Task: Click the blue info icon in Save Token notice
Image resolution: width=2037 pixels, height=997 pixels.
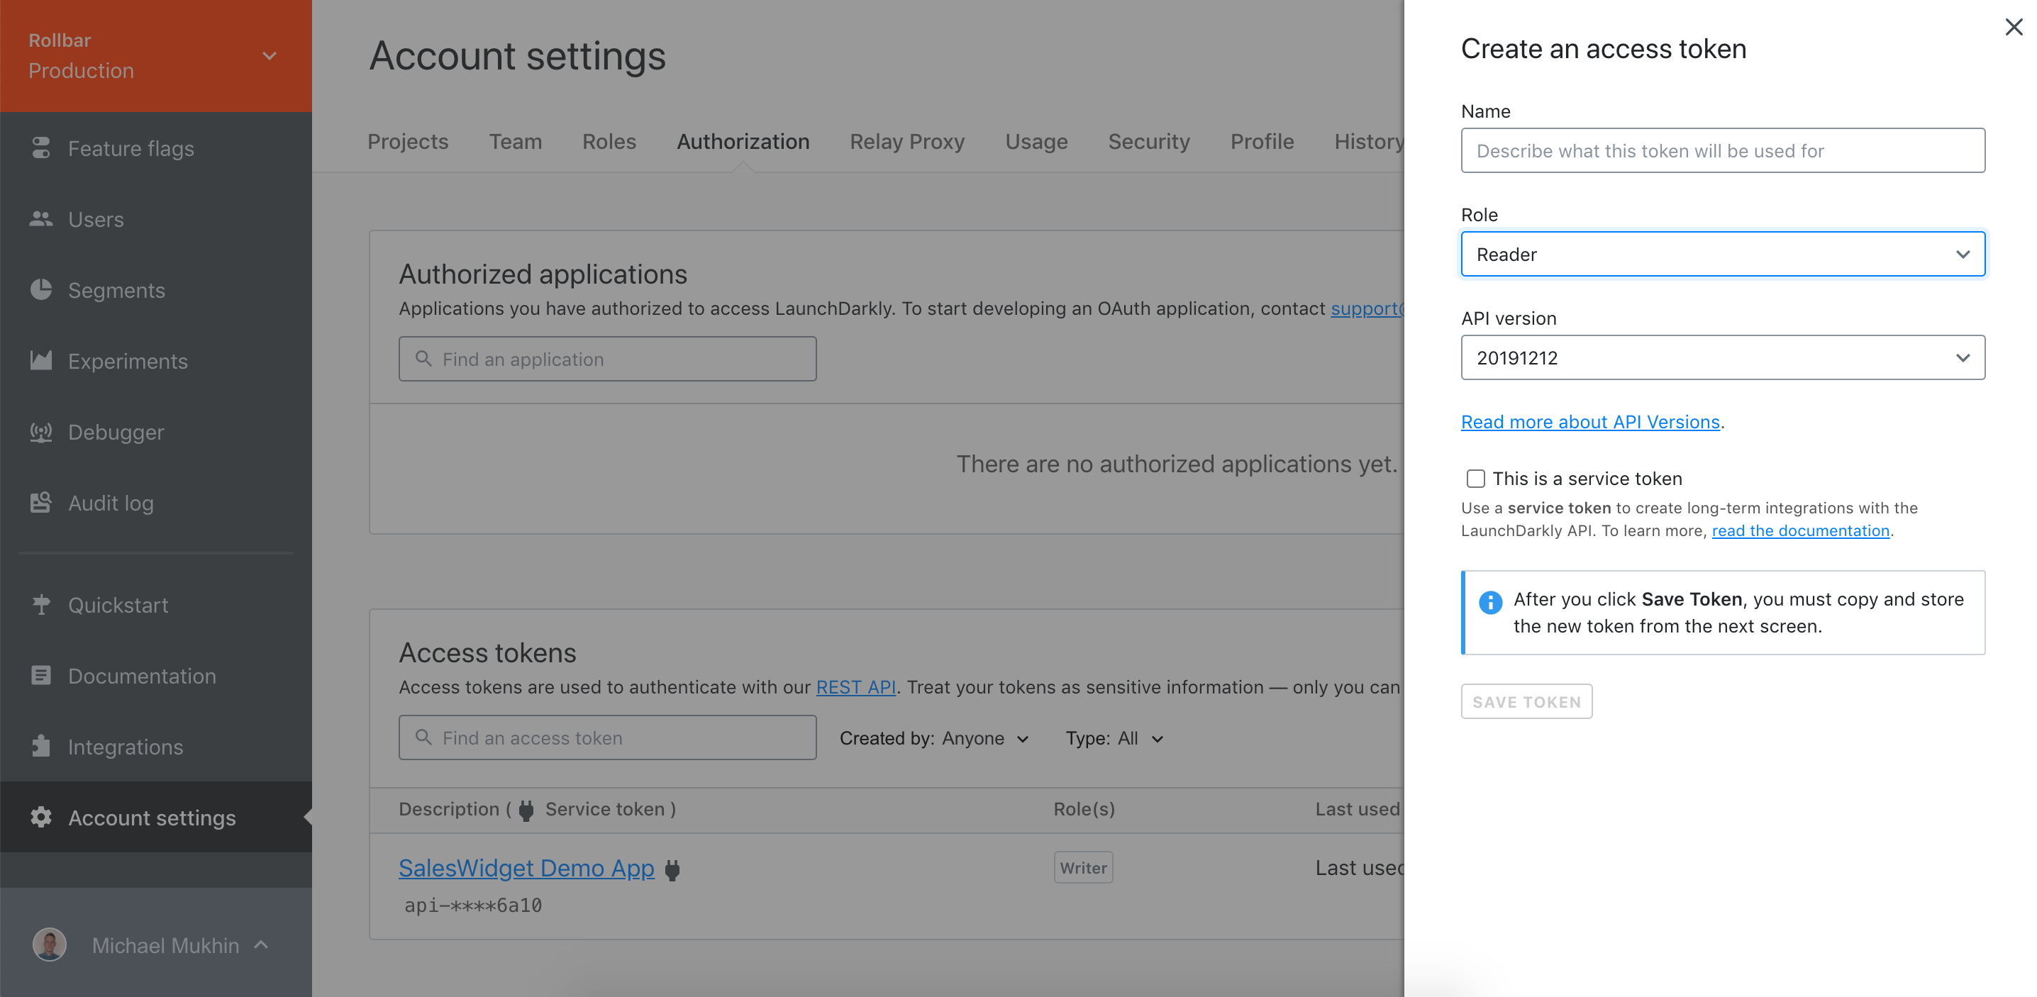Action: point(1491,602)
